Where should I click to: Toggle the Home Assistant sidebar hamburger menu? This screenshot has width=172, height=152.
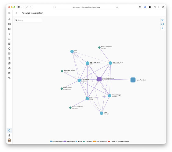(x=9, y=13)
